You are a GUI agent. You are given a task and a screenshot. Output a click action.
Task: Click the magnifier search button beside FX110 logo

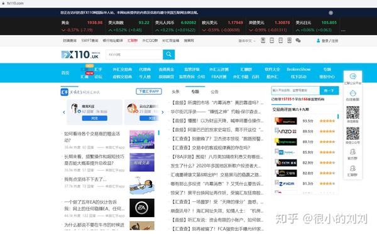coord(168,55)
